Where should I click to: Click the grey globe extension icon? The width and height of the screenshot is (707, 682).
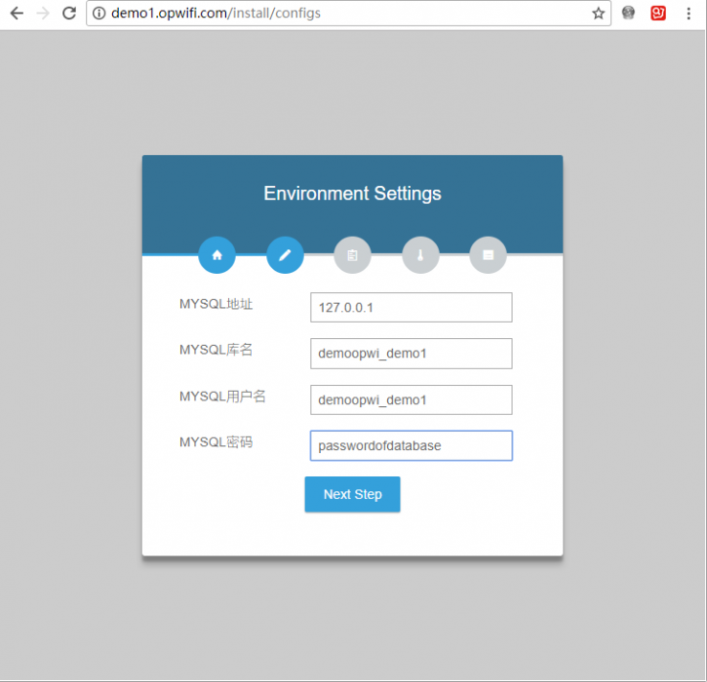pyautogui.click(x=628, y=13)
